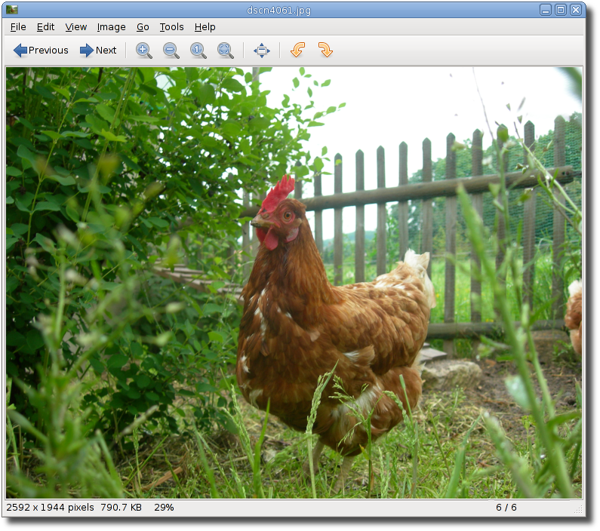Image resolution: width=600 pixels, height=531 pixels.
Task: Click the chicken photo in the viewer
Action: (x=294, y=283)
